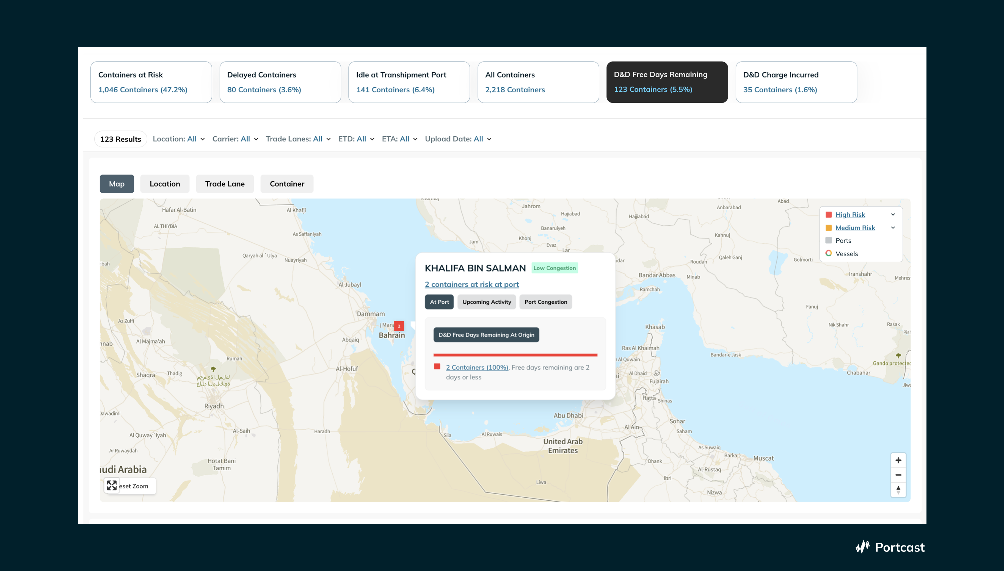The width and height of the screenshot is (1004, 571).
Task: Click the Vessels ring icon in legend
Action: [829, 253]
